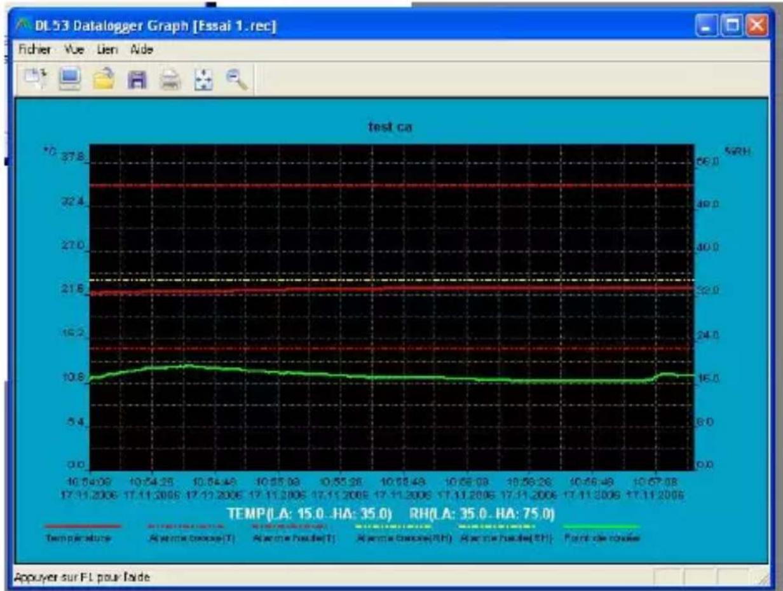Click the TEMP(LA: 15.0 -HA: 35.0) text

(x=309, y=514)
